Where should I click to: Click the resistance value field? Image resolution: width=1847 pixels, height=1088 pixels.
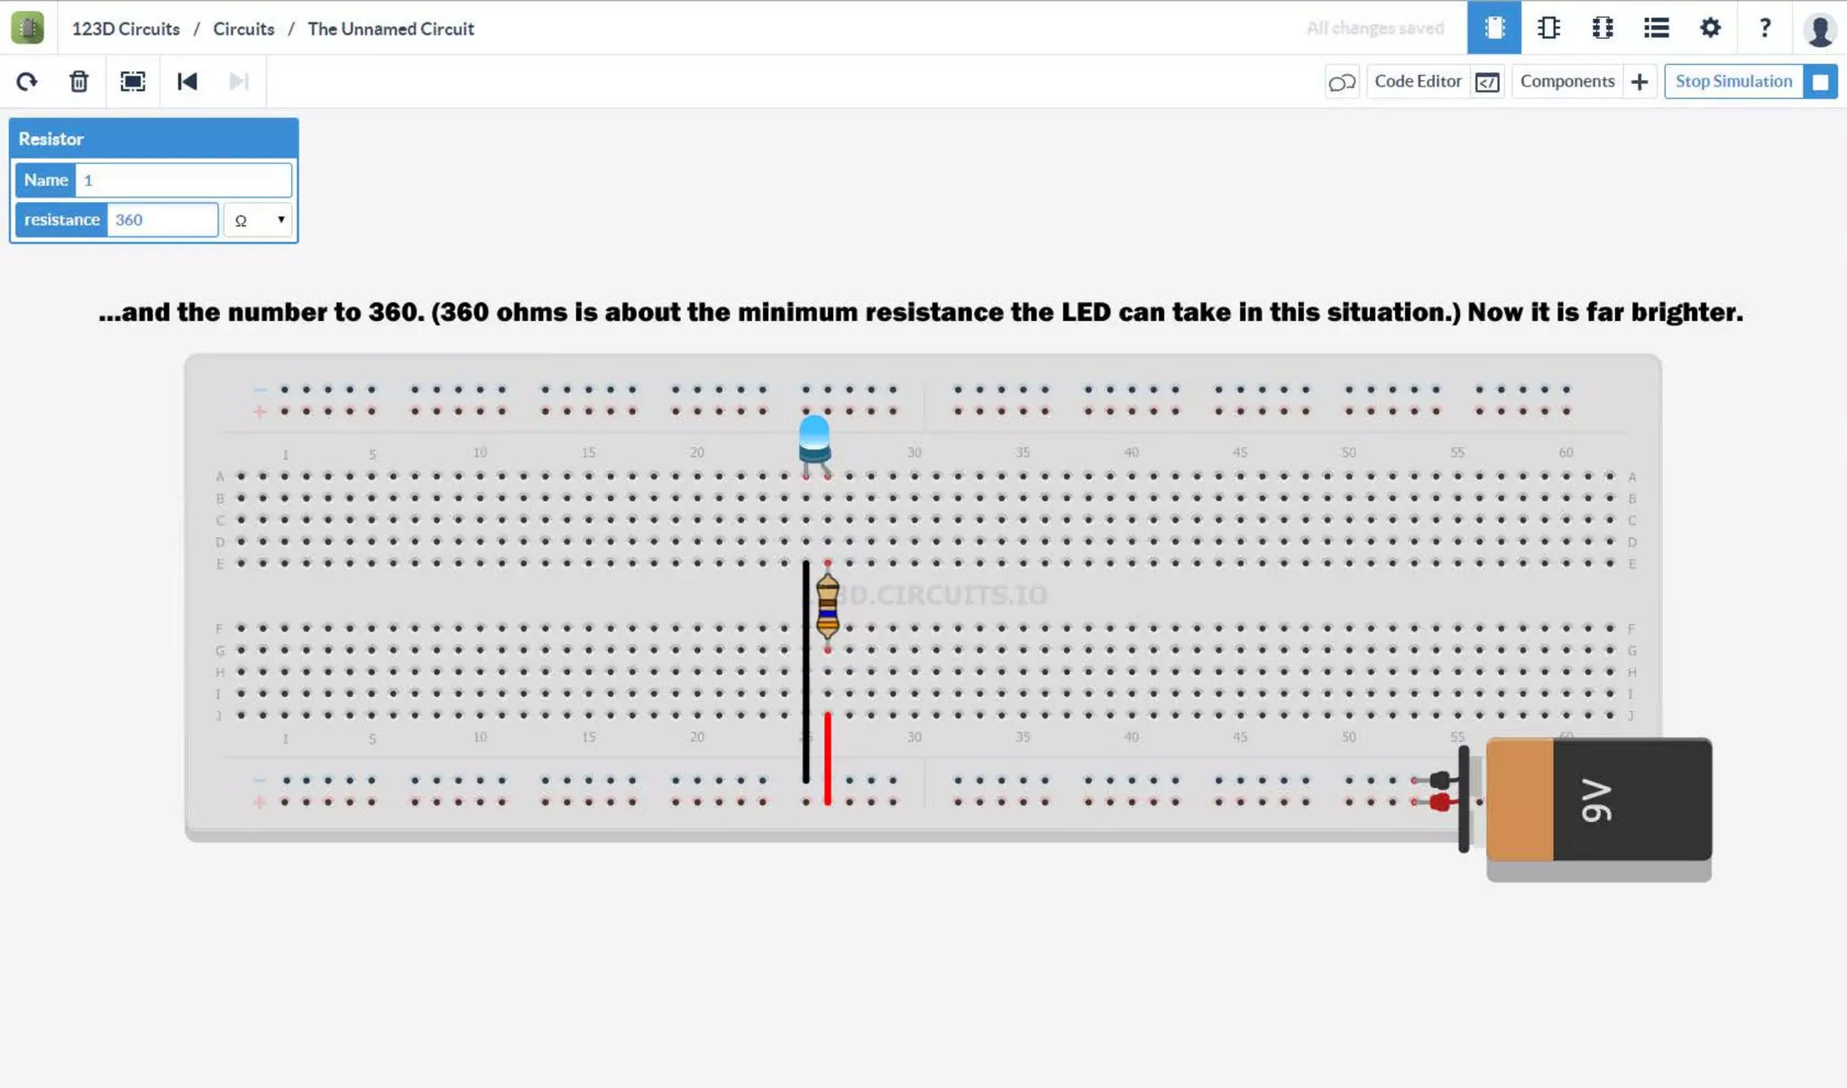click(x=162, y=220)
